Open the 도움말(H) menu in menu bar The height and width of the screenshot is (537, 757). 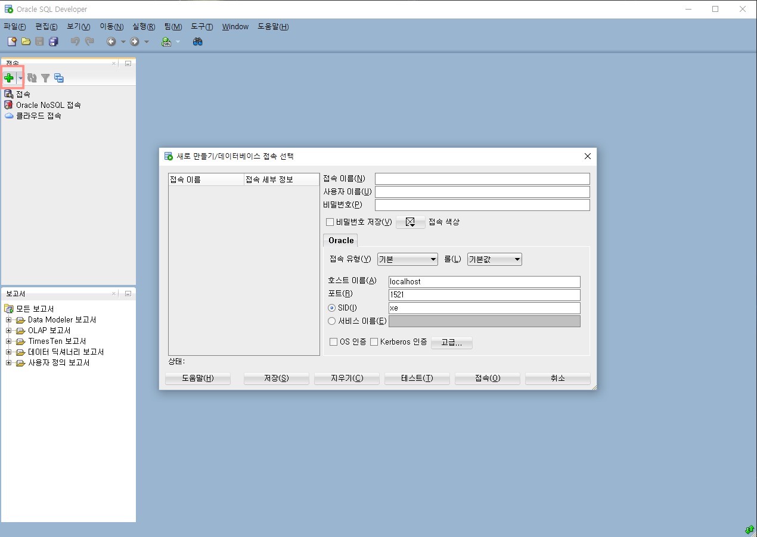(273, 27)
